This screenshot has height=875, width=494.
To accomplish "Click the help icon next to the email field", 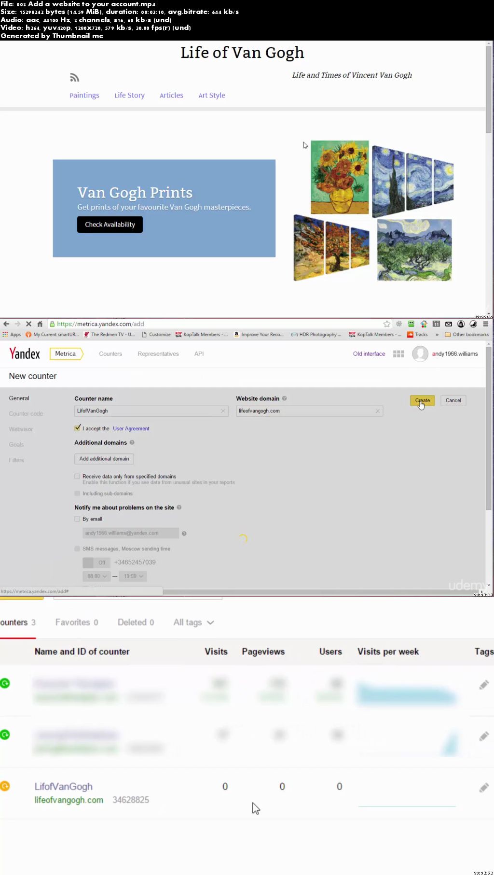I will point(184,534).
